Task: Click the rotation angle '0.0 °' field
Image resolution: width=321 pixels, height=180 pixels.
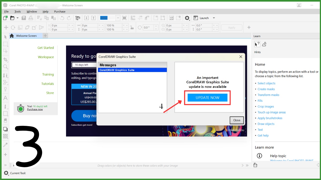Action: [x=148, y=27]
